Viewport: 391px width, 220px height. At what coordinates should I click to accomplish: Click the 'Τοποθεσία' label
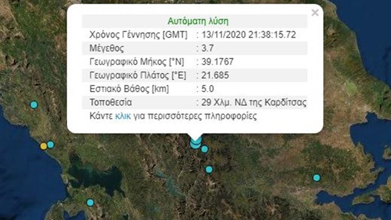[111, 102]
